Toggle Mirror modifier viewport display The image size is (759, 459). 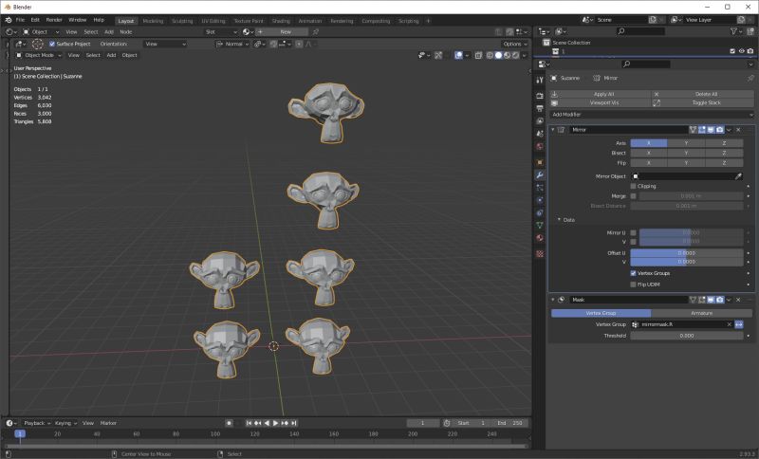coord(711,130)
